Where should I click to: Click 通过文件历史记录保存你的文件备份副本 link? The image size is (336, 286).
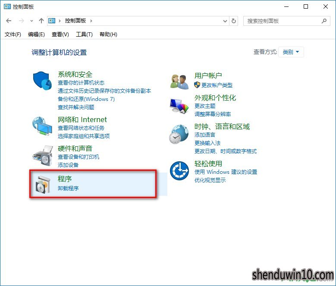(104, 91)
